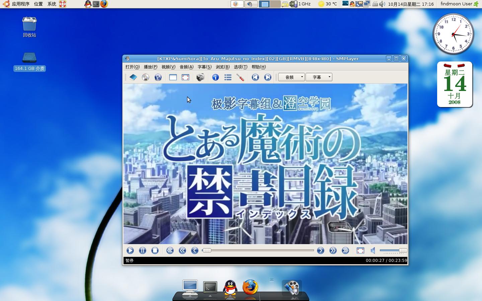482x301 pixels.
Task: Open the 视频(V) menu
Action: click(168, 67)
